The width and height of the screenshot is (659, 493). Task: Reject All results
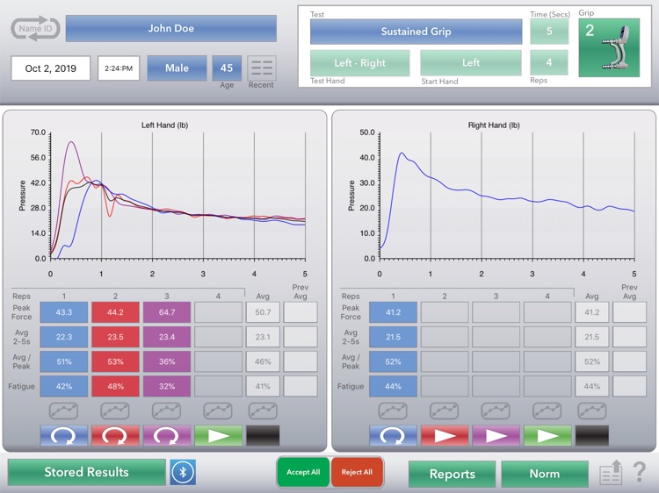(357, 472)
